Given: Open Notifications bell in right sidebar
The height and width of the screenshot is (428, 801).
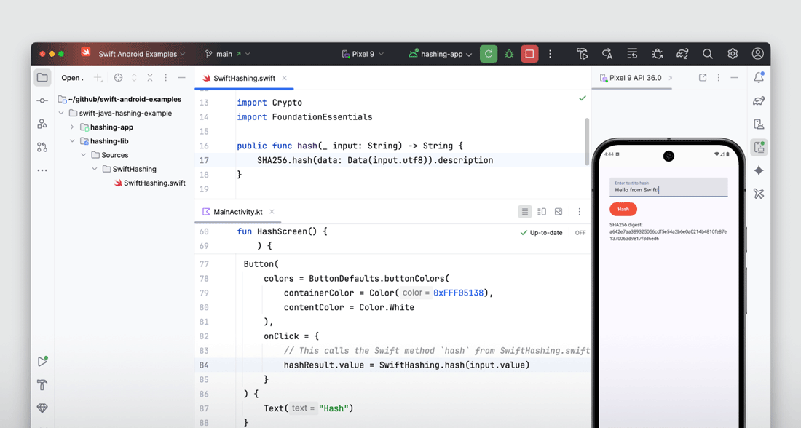Looking at the screenshot, I should click(759, 77).
